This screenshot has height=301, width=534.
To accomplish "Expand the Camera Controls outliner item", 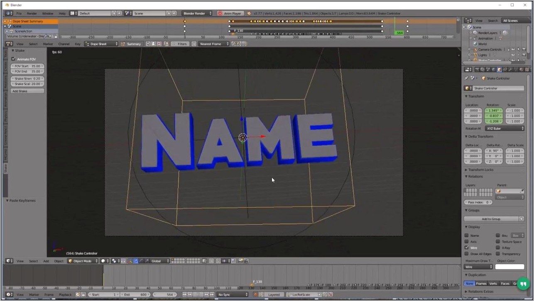I will click(470, 49).
